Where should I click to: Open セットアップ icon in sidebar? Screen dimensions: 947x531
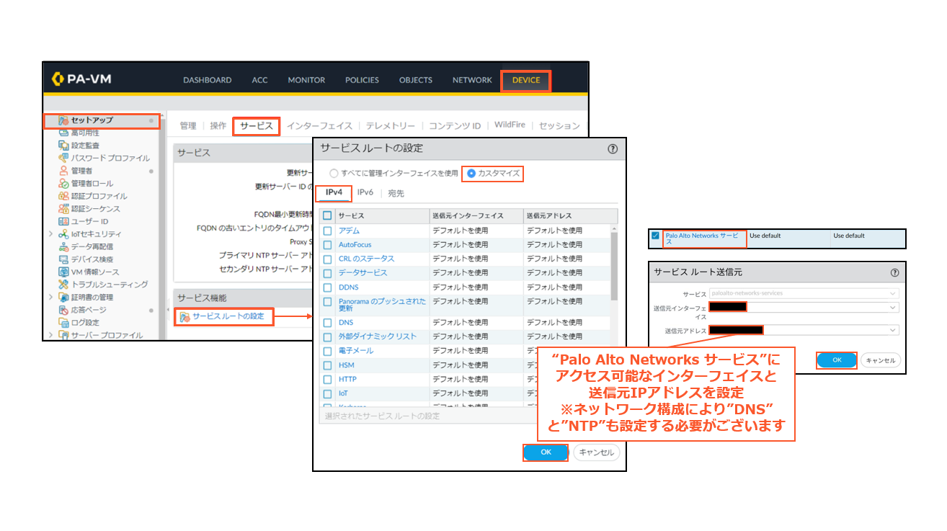coord(63,120)
